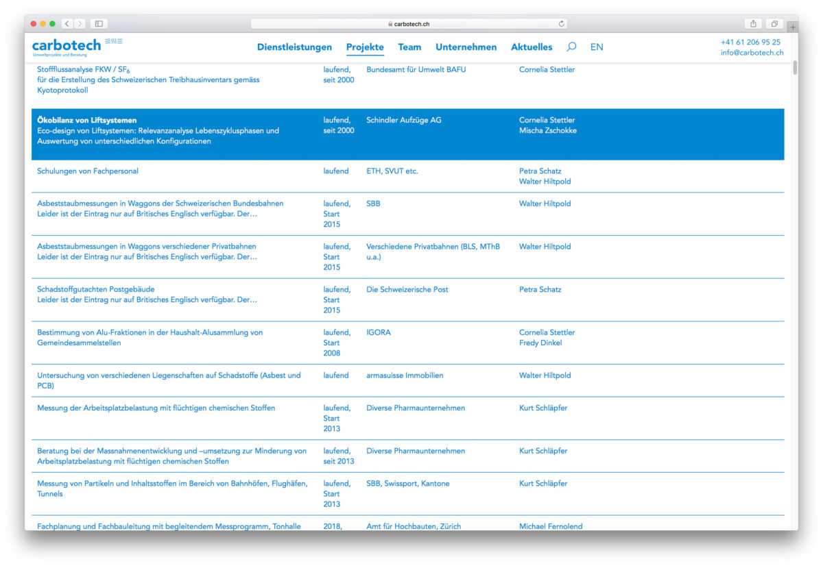Viewport: 823px width, 568px height.
Task: Reload page with refresh icon
Action: (562, 24)
